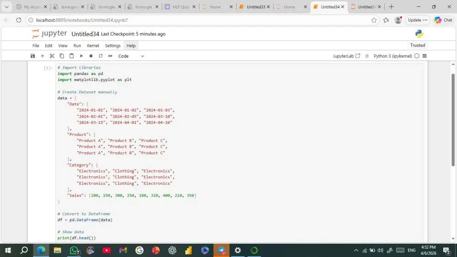The image size is (457, 257).
Task: Open the Edit menu
Action: pos(48,46)
